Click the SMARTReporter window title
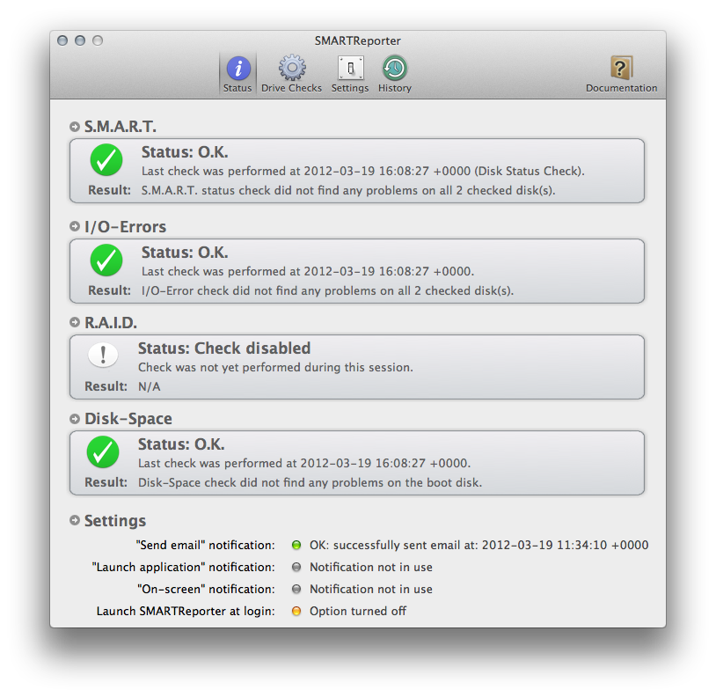This screenshot has height=697, width=716. [x=357, y=41]
